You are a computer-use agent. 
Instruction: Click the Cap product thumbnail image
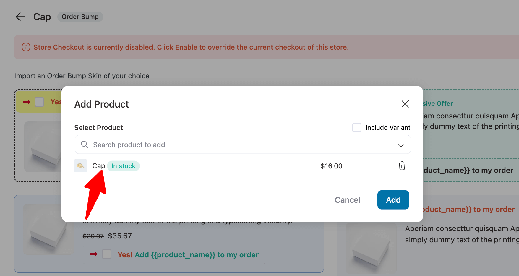pos(80,166)
